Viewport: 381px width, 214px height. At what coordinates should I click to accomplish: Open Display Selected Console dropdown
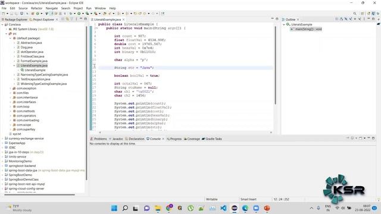356,138
